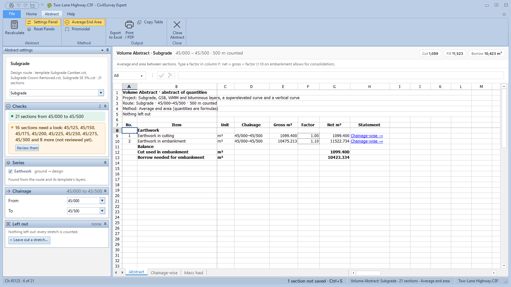Collapse the Checks section
Viewport: 511px width, 287px height.
pos(105,106)
